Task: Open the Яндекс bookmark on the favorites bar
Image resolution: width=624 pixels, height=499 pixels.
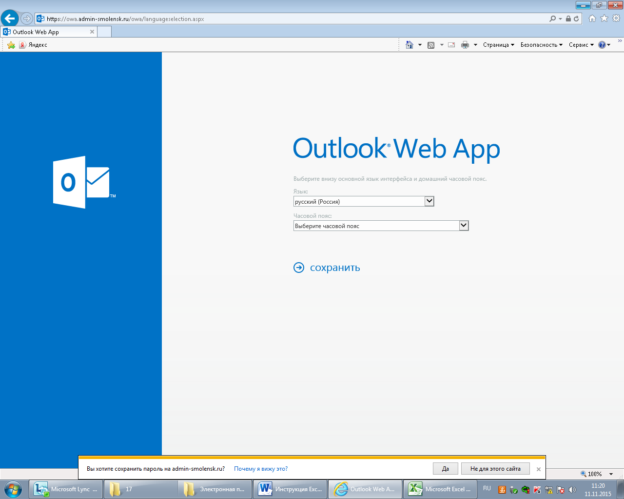Action: click(33, 45)
